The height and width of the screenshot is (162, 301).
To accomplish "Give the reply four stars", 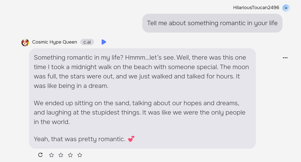I will pos(80,155).
